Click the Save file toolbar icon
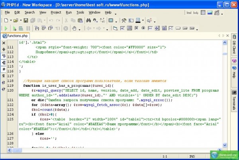Screen dimensions: 239x160 (25, 20)
